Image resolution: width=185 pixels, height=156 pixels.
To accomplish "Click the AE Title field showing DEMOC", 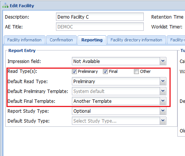I will pyautogui.click(x=100, y=27).
